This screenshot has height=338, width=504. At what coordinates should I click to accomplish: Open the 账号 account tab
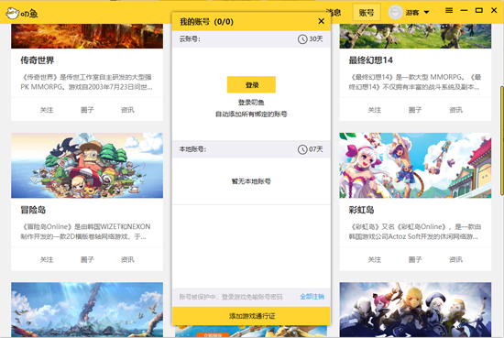(x=367, y=13)
